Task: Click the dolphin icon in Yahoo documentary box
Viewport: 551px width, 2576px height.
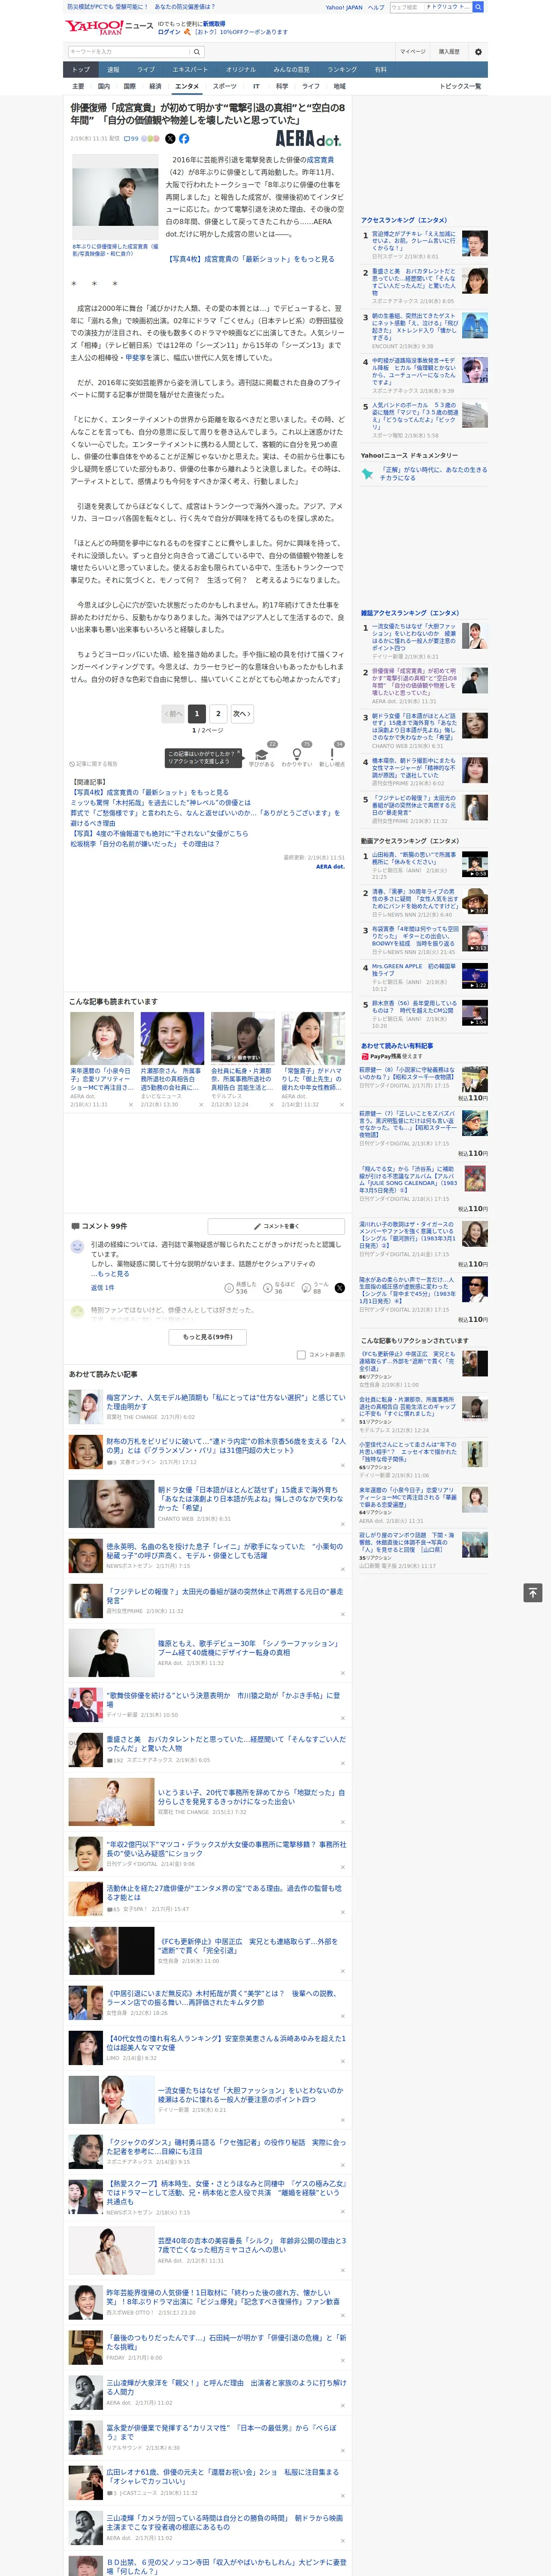Action: point(367,473)
